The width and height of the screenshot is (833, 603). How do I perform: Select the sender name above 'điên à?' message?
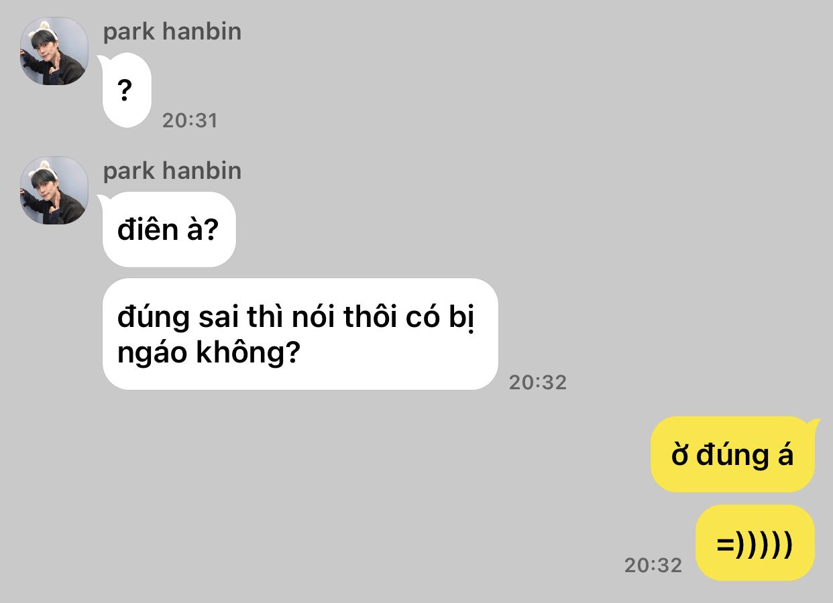point(172,171)
